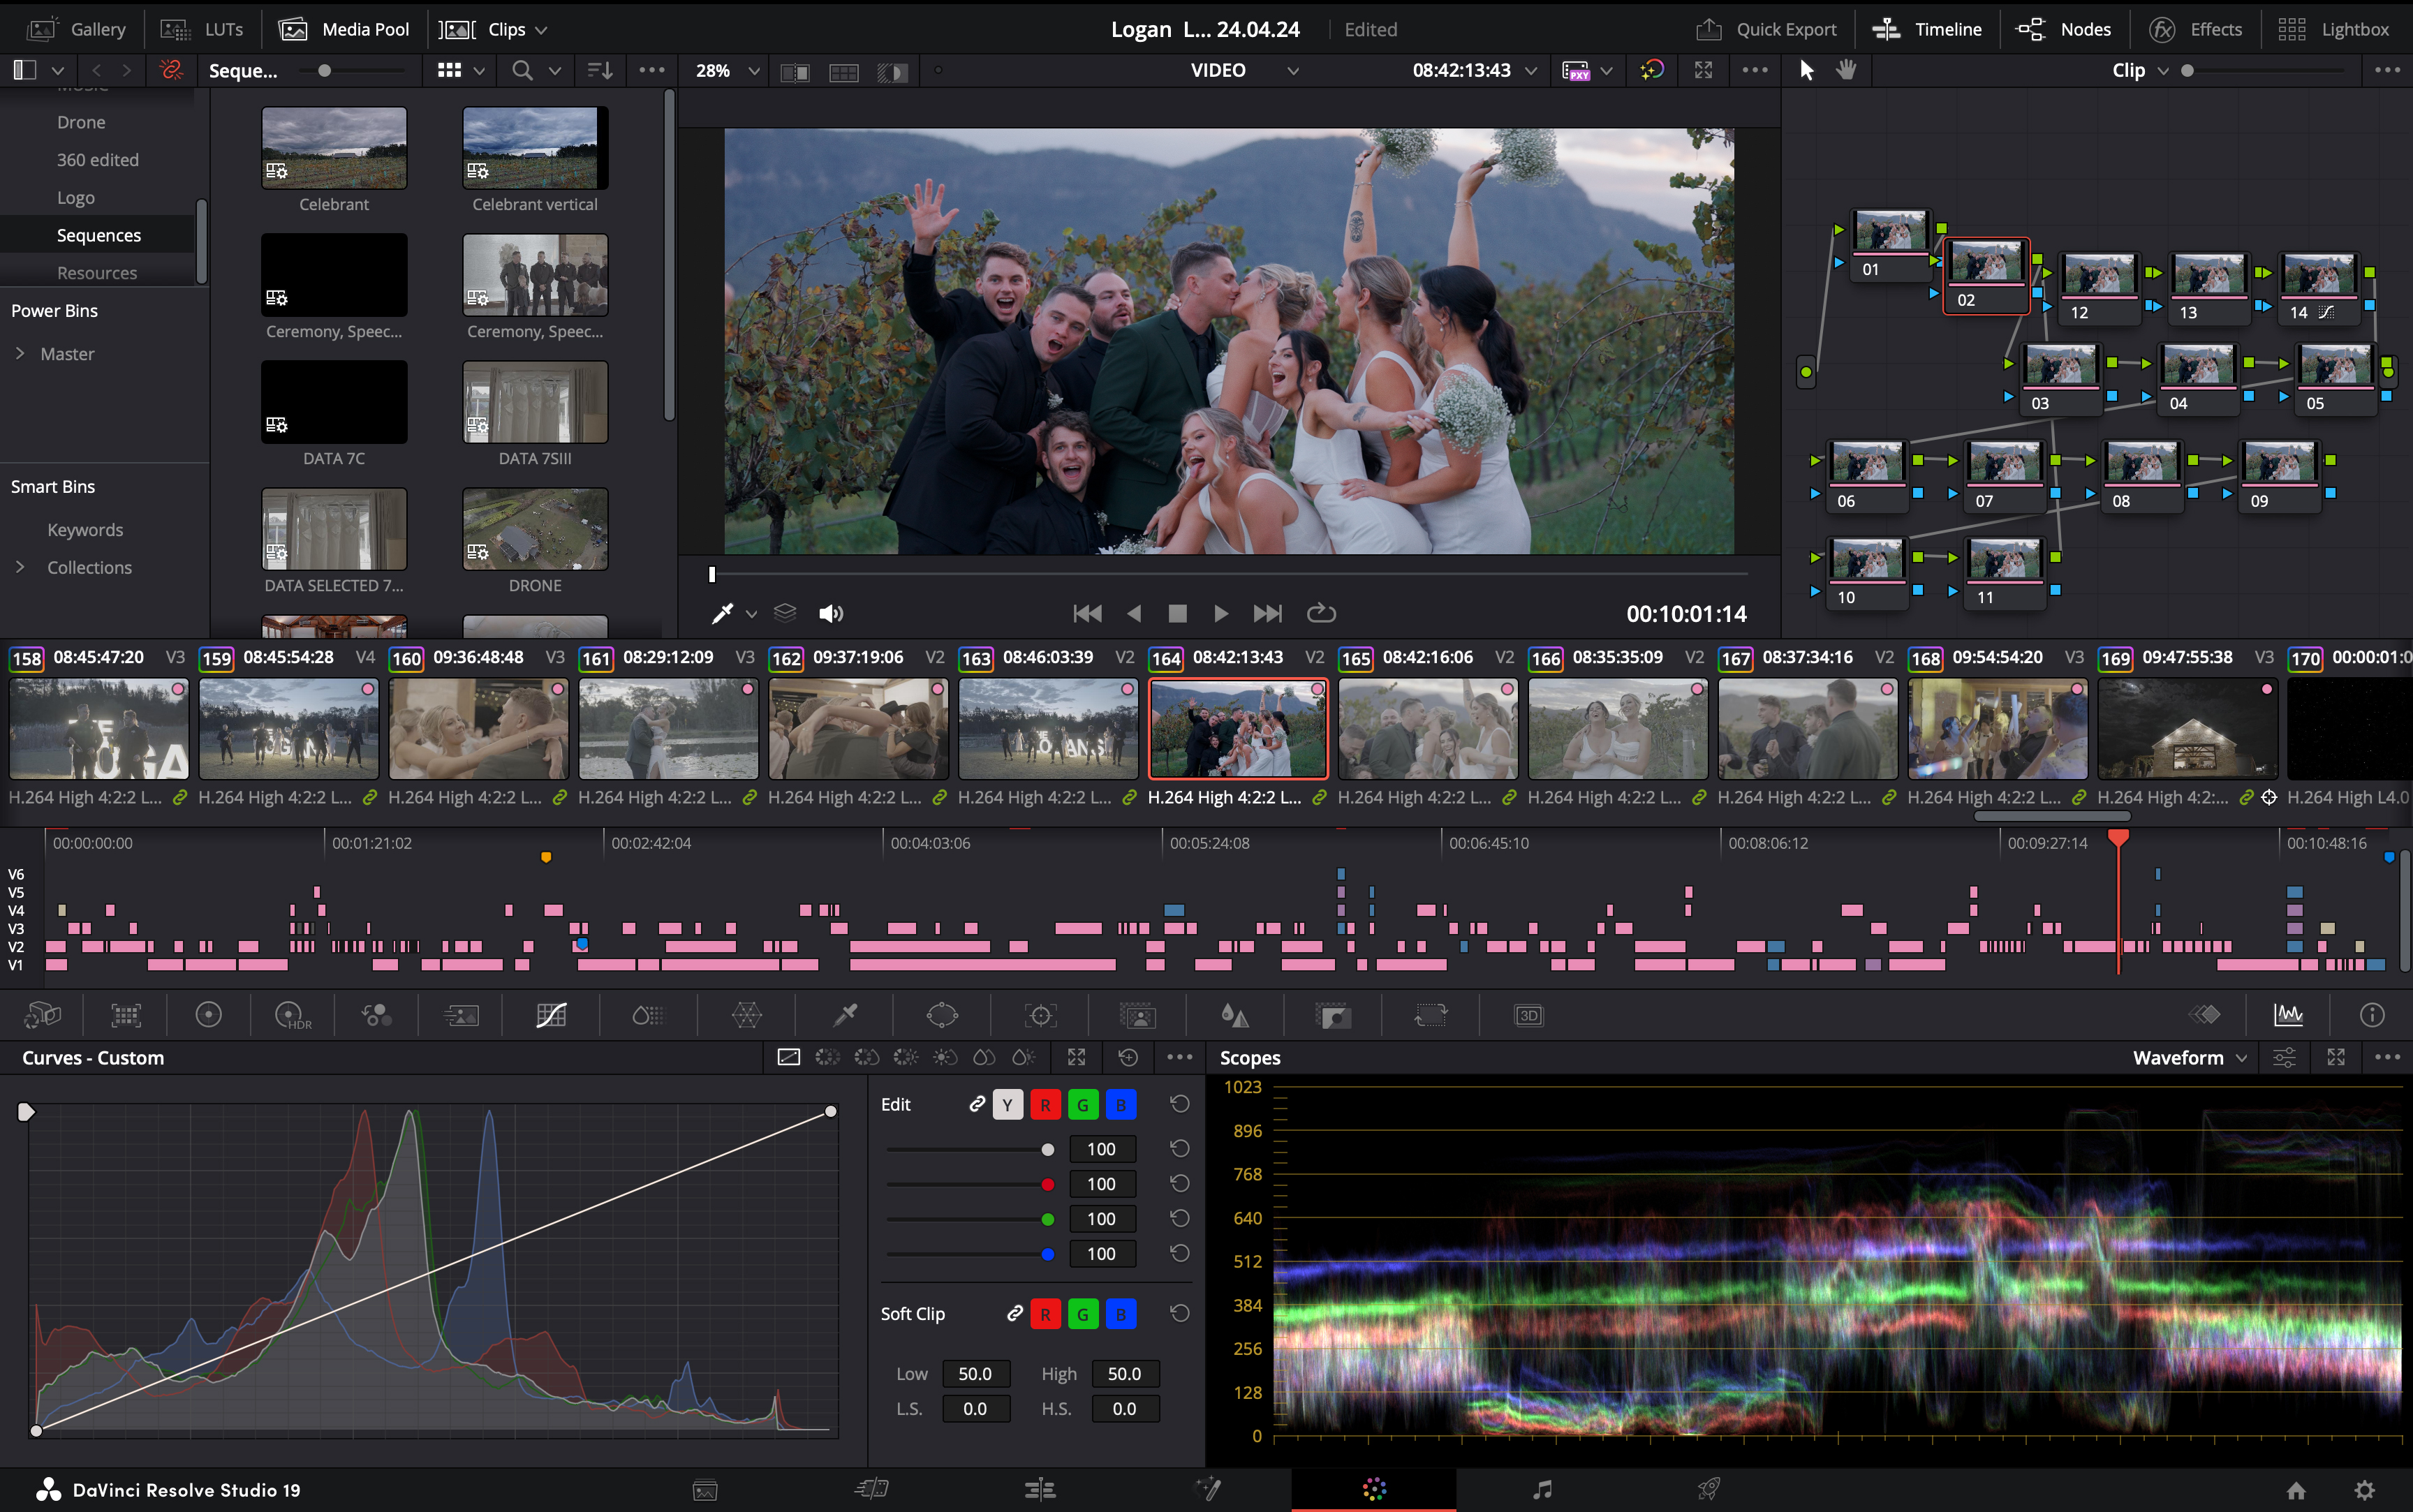Play the clip forward

1221,613
